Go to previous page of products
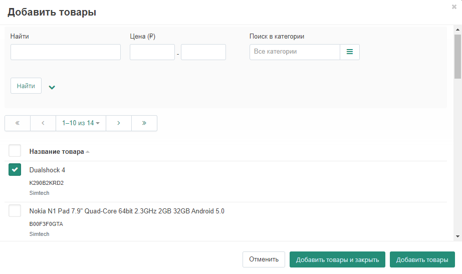 [43, 123]
